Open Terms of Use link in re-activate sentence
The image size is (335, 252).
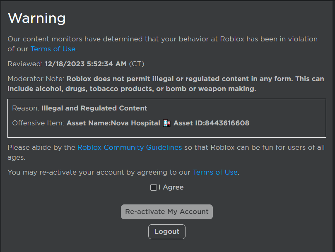click(x=215, y=172)
